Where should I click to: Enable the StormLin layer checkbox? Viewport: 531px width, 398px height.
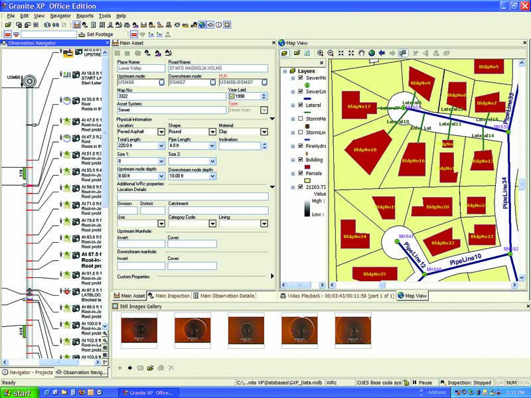click(301, 132)
